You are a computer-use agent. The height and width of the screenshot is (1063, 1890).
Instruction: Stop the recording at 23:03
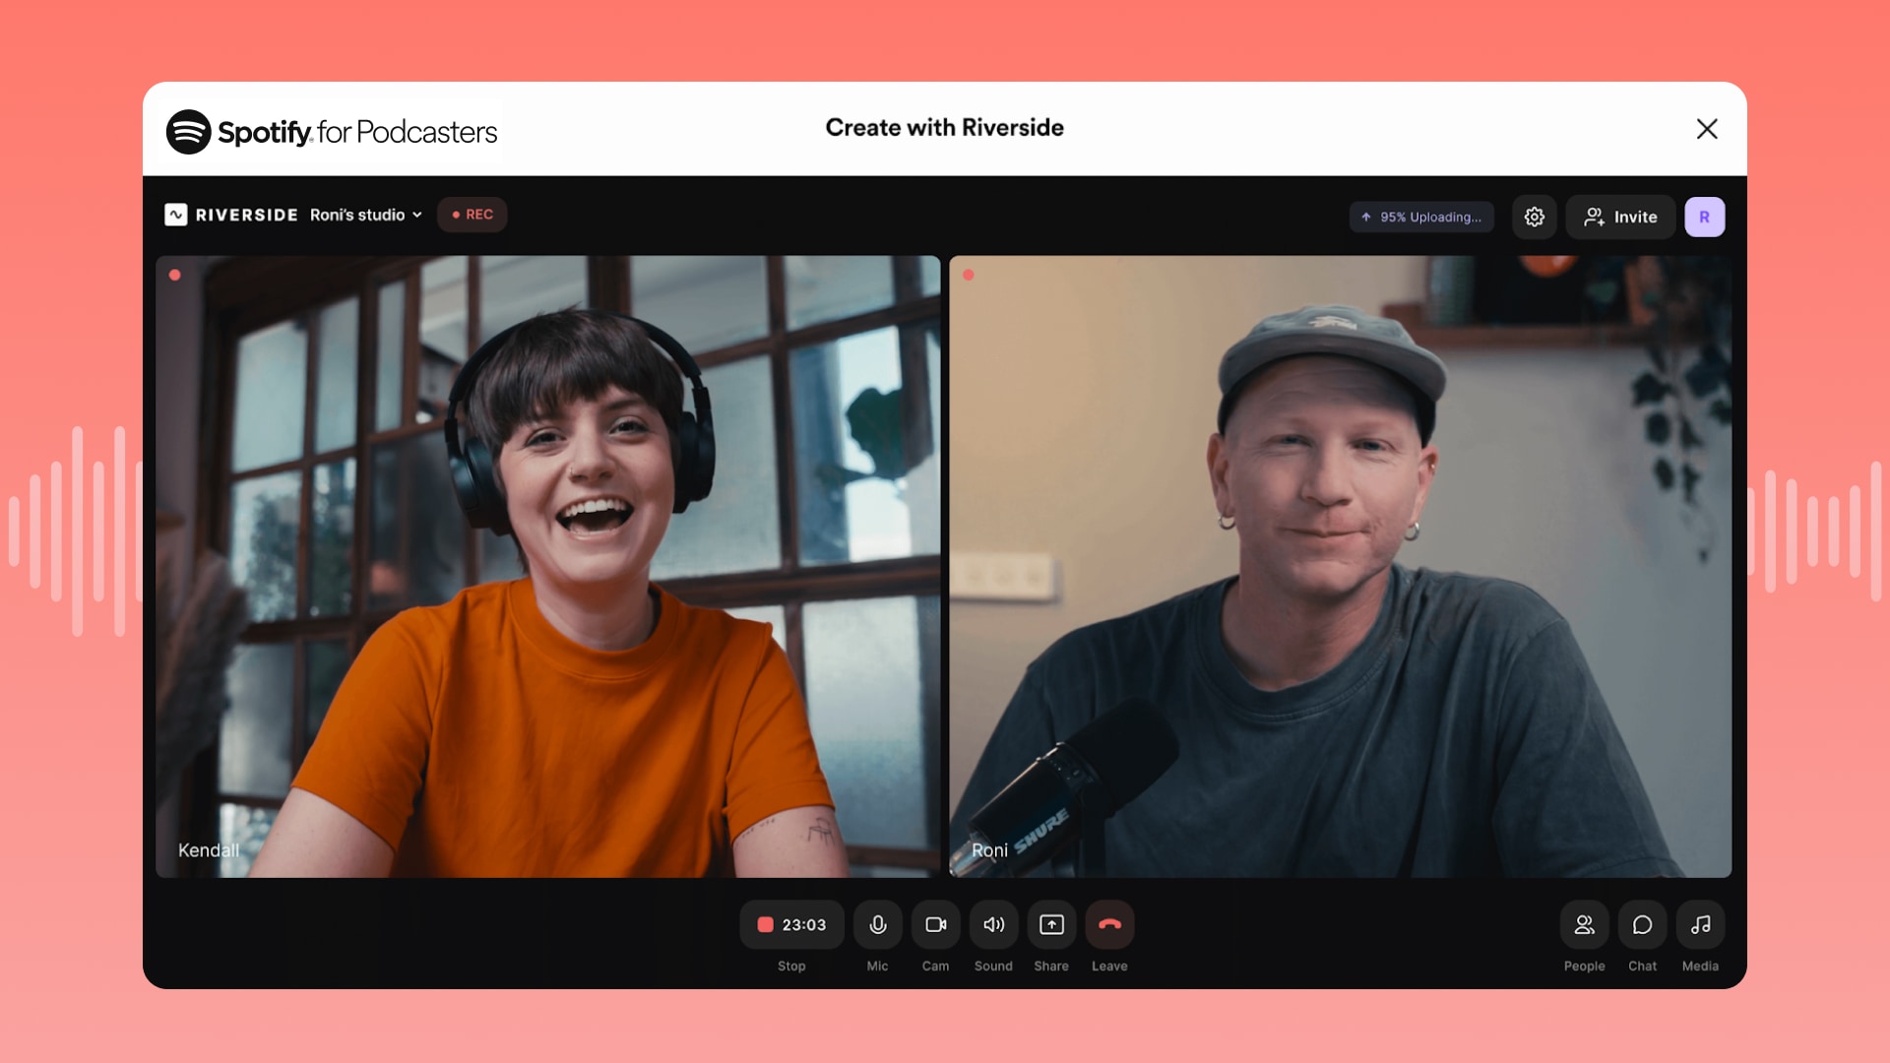click(791, 924)
